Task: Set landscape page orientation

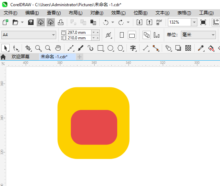Action: 132,35
